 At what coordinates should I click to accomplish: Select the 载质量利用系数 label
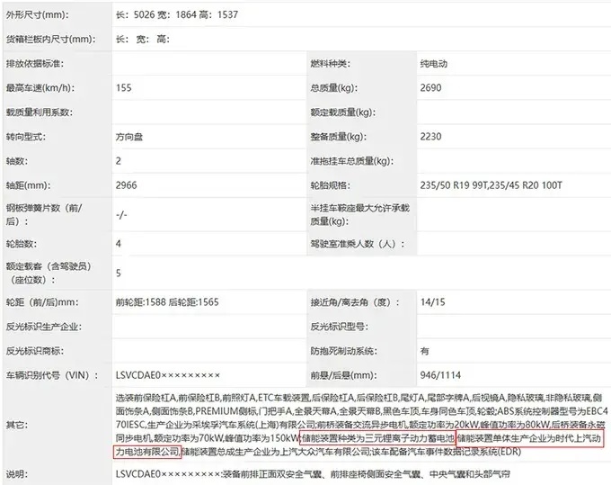(x=39, y=112)
